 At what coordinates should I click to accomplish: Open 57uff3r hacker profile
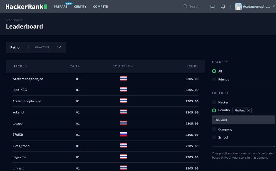18,135
